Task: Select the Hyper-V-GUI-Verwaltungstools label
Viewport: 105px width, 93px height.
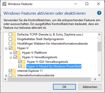Action: 47,62
